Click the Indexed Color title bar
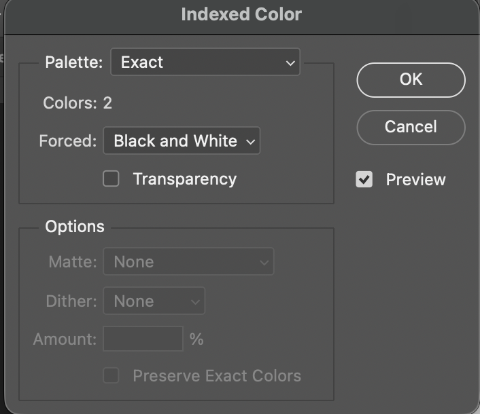The image size is (480, 414). coord(241,14)
